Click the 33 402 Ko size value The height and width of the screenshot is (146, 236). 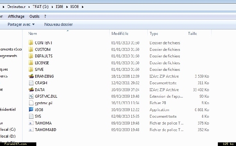tap(201, 90)
